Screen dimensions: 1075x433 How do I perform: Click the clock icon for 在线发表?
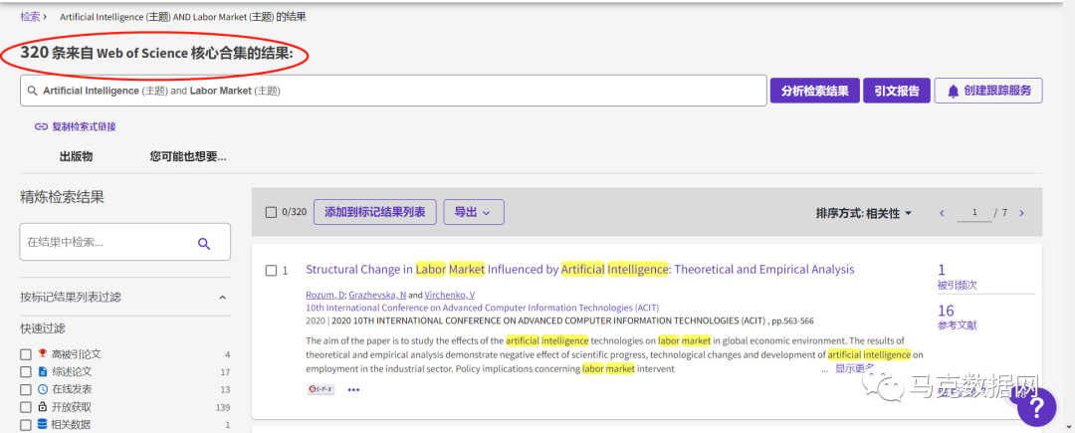pyautogui.click(x=43, y=389)
